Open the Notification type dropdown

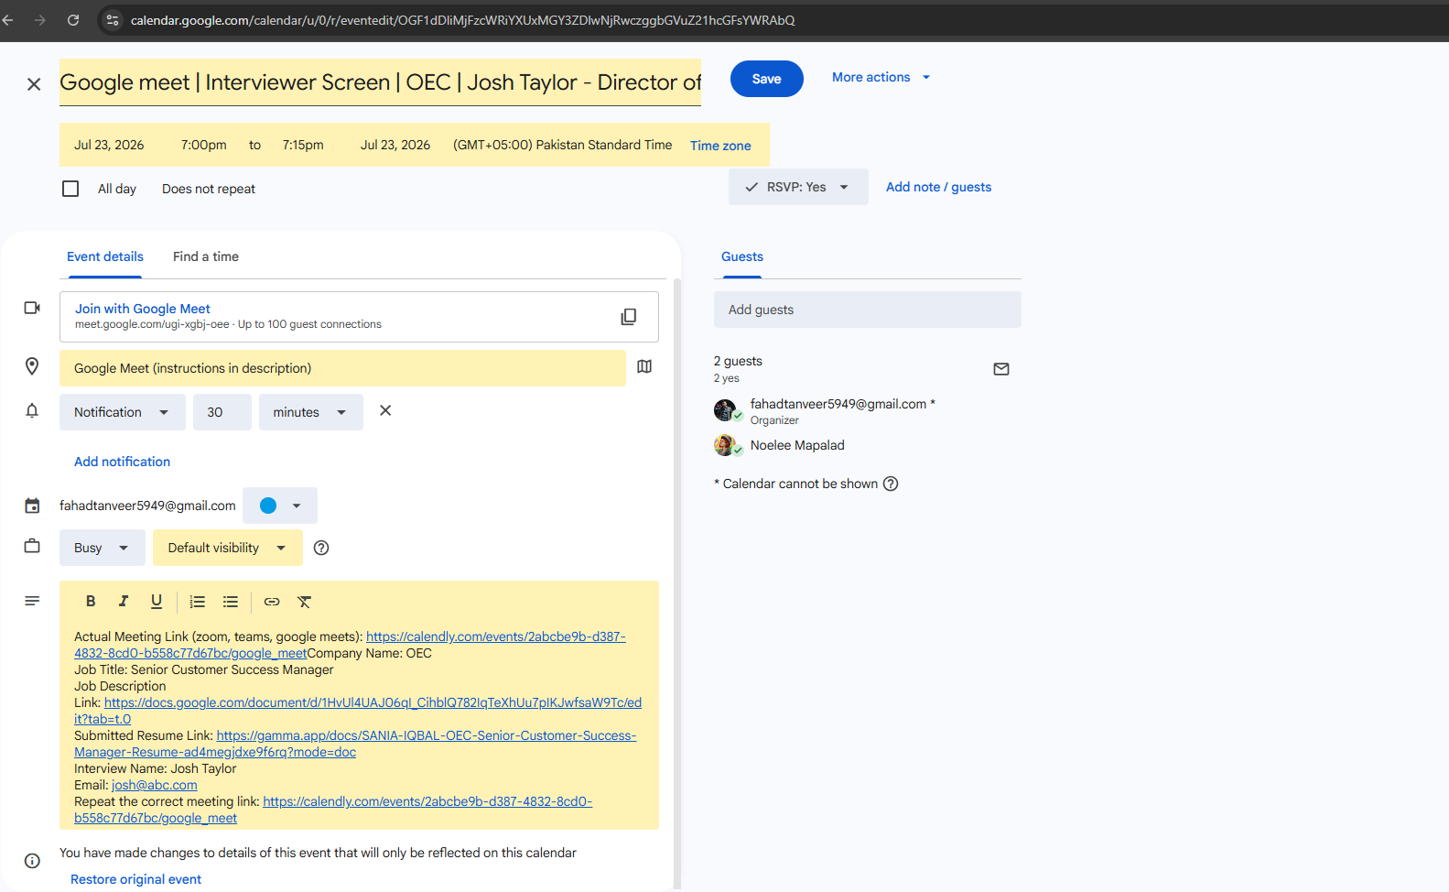click(x=123, y=412)
